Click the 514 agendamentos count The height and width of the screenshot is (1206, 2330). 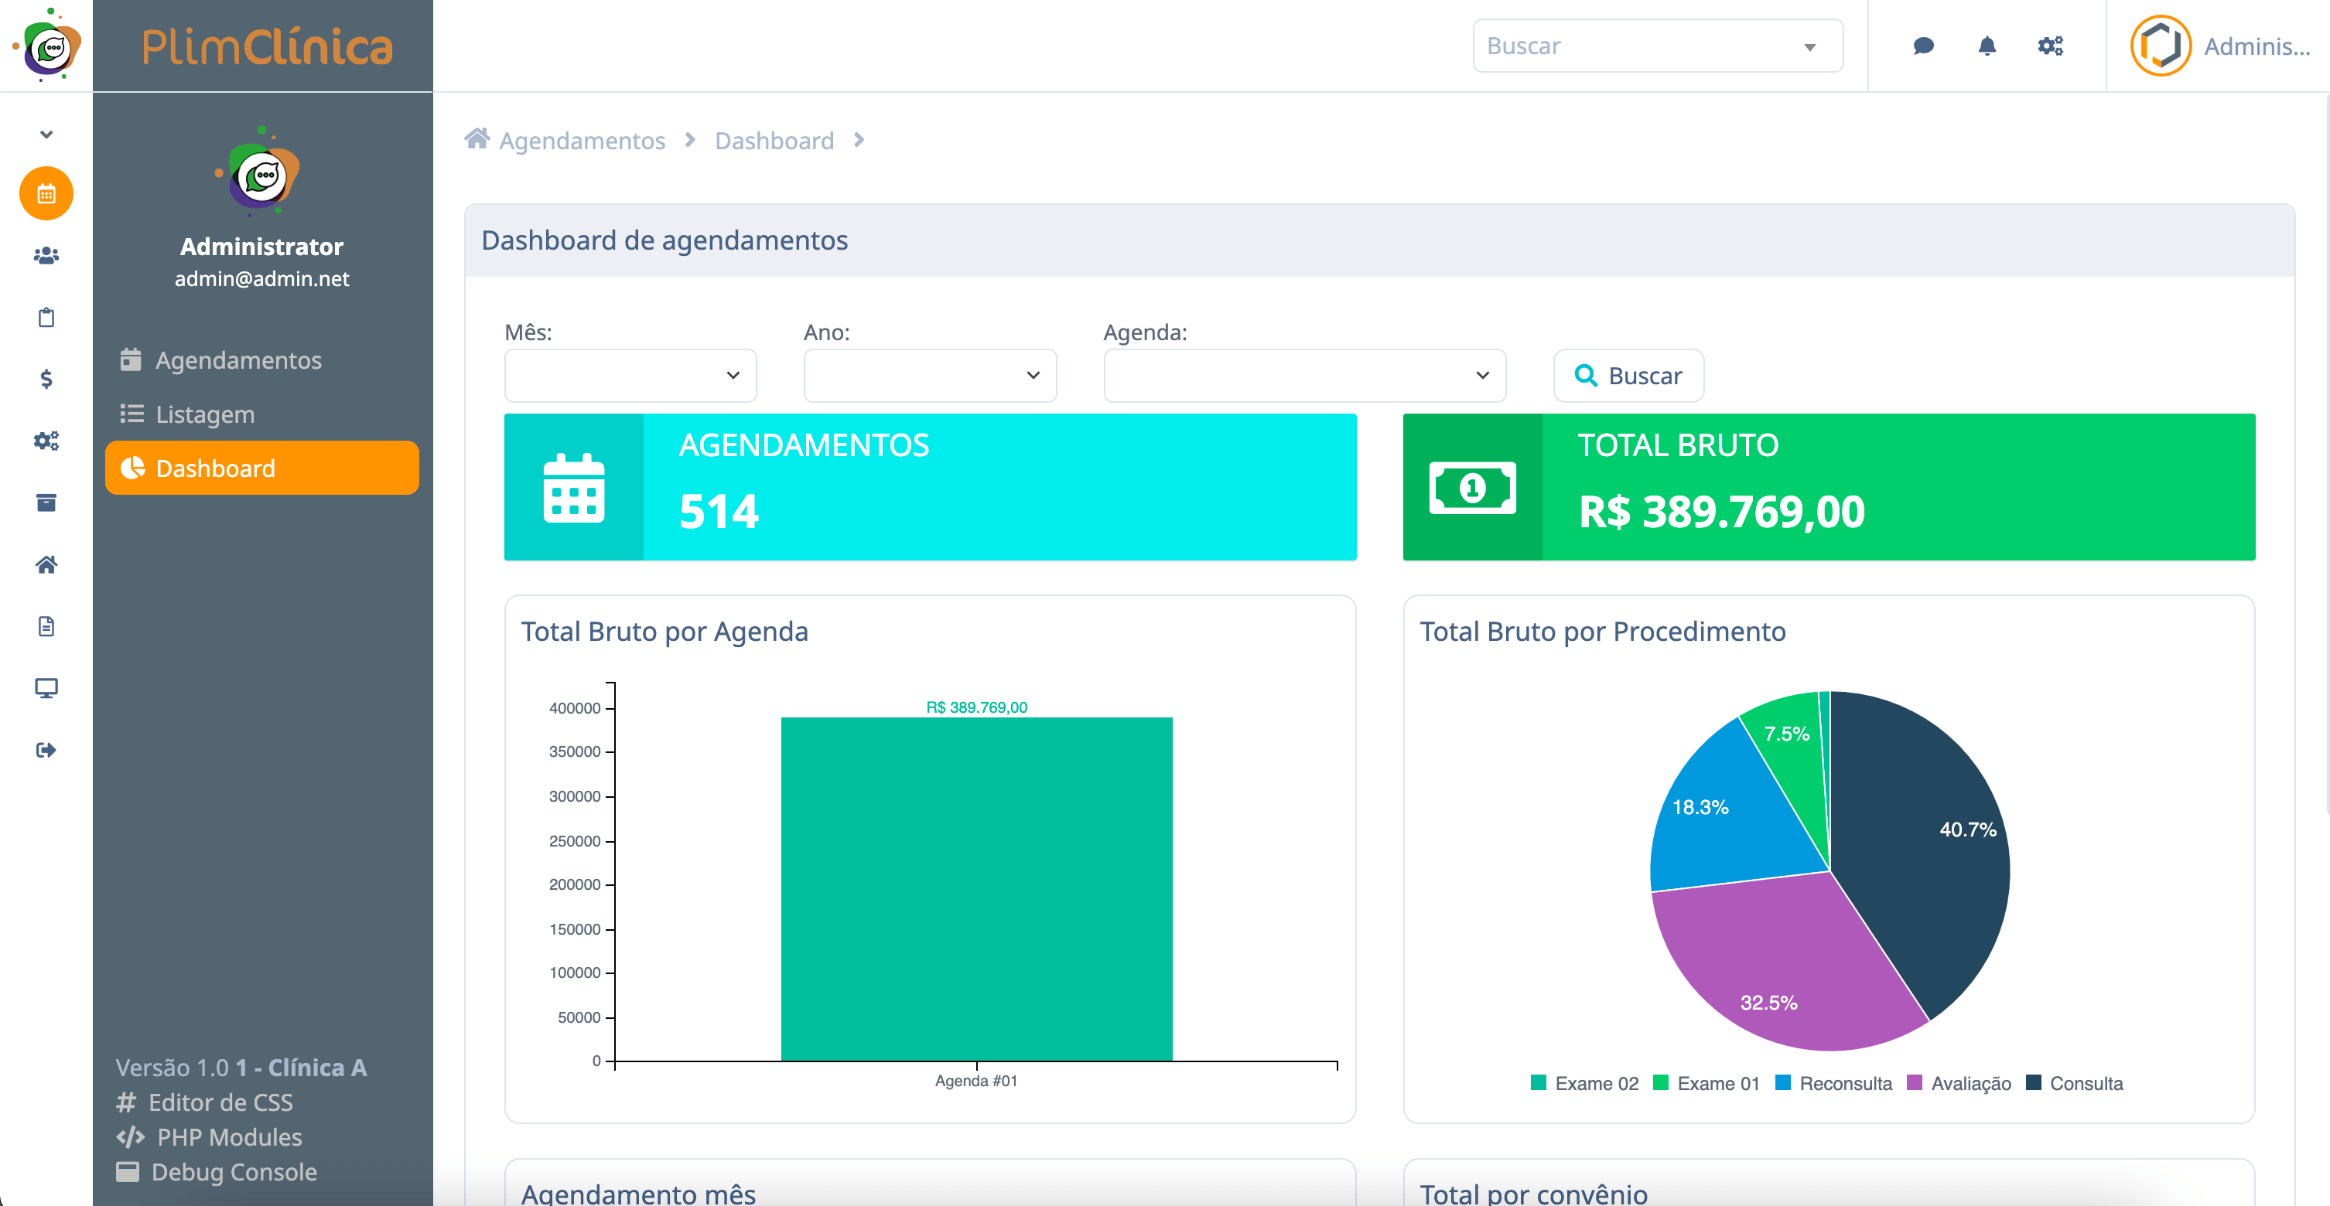(x=719, y=512)
